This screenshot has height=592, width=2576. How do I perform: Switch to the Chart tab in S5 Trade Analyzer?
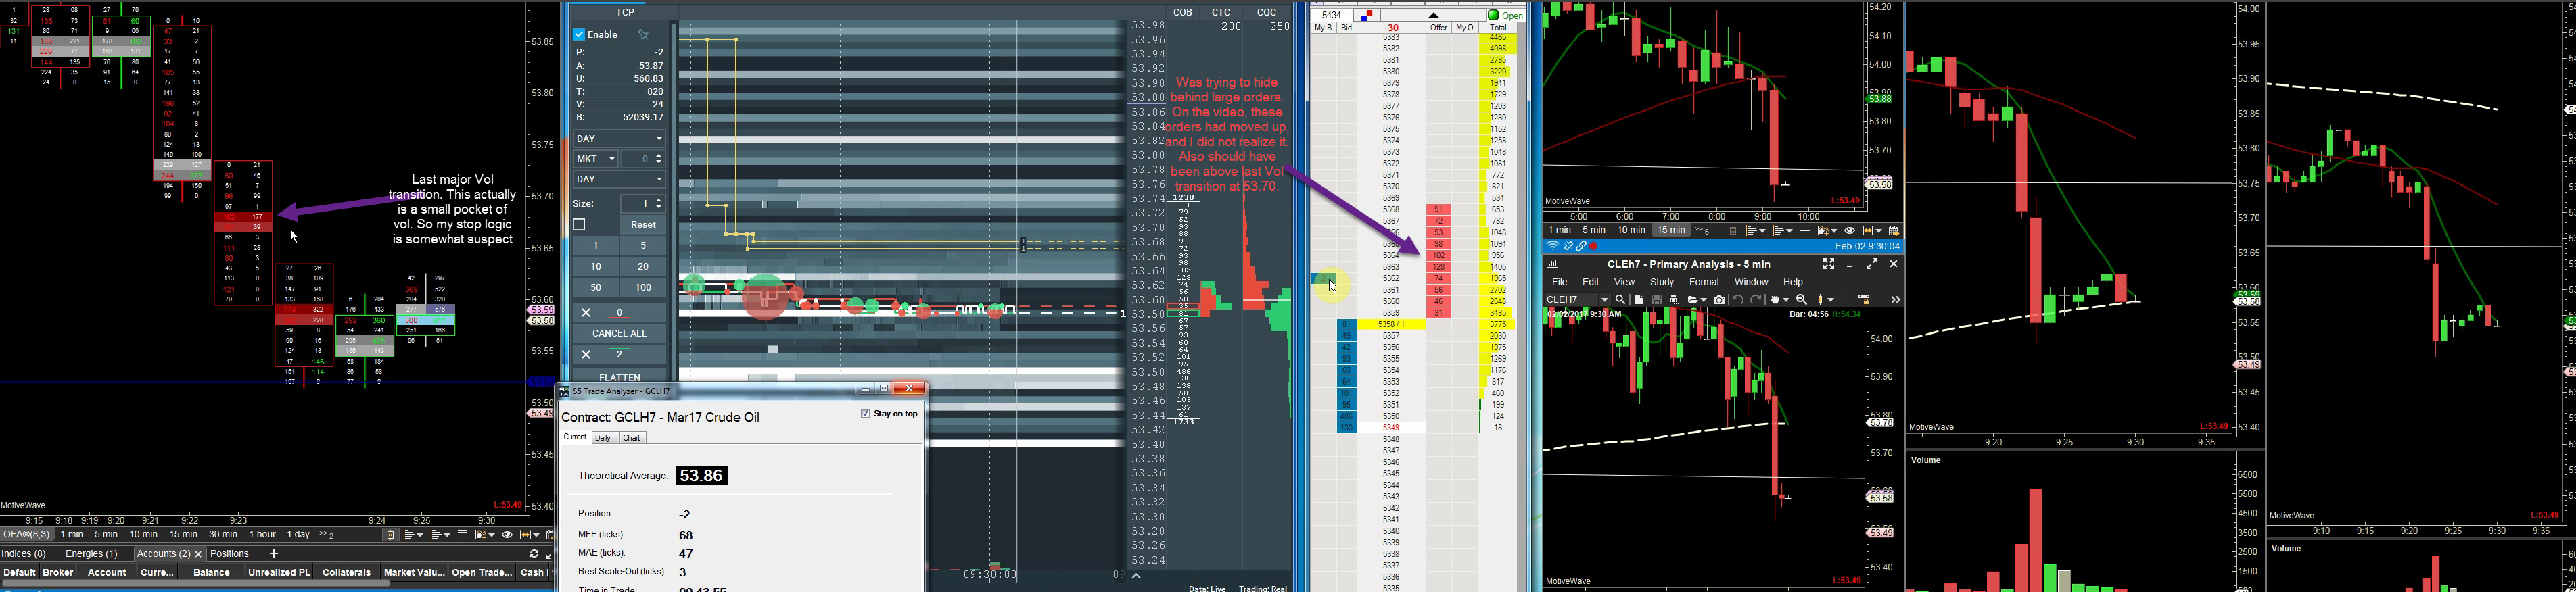click(632, 438)
